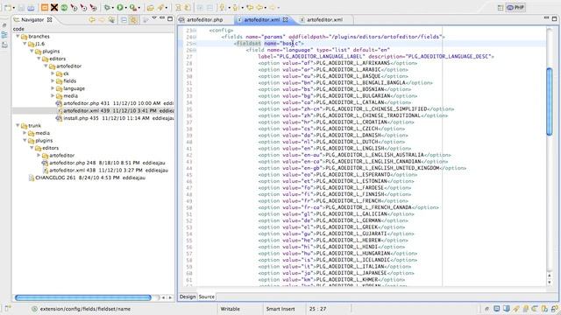Toggle code fold at line 23
The image size is (561, 315).
[195, 31]
